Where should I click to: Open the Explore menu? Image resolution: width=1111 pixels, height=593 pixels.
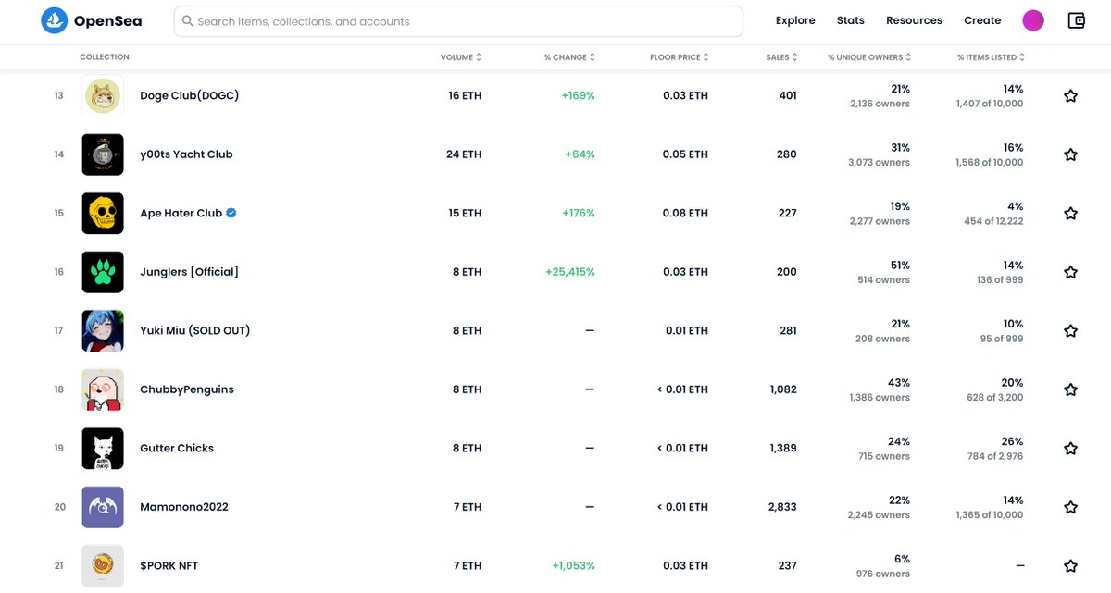(x=795, y=20)
